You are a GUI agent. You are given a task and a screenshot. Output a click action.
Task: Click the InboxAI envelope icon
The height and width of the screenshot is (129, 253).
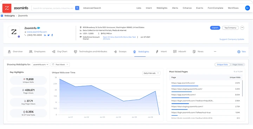coord(175,52)
